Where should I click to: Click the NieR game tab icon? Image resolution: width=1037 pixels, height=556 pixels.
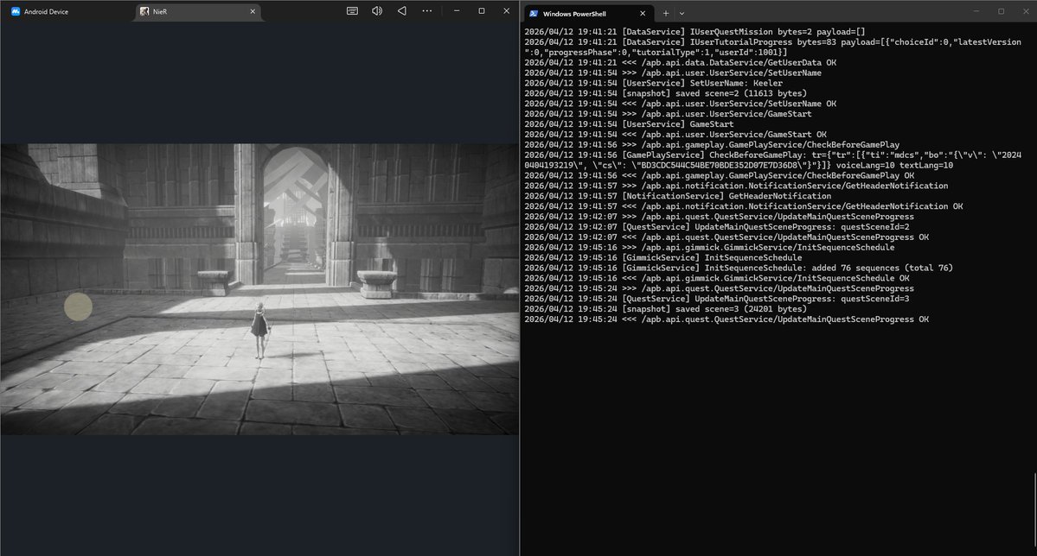pyautogui.click(x=144, y=11)
